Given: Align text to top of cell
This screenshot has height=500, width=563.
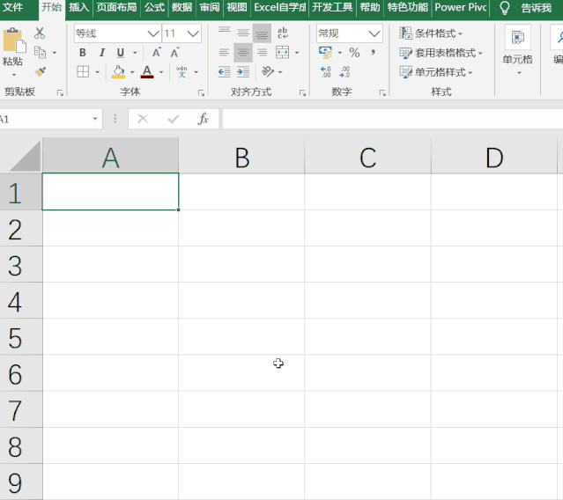Looking at the screenshot, I should pos(225,33).
